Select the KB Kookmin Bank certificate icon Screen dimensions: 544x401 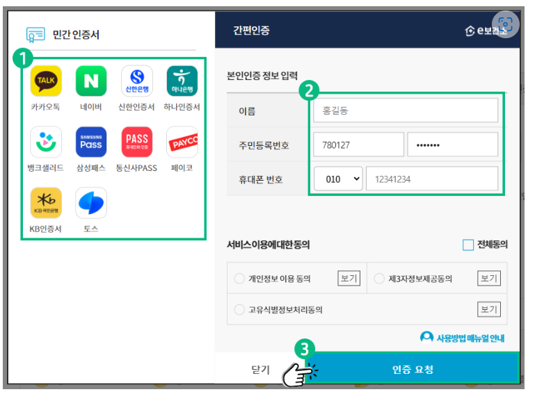click(x=46, y=203)
